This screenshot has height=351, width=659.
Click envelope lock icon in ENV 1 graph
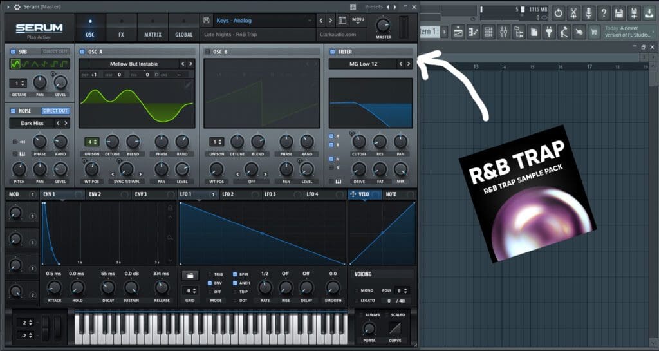[170, 207]
